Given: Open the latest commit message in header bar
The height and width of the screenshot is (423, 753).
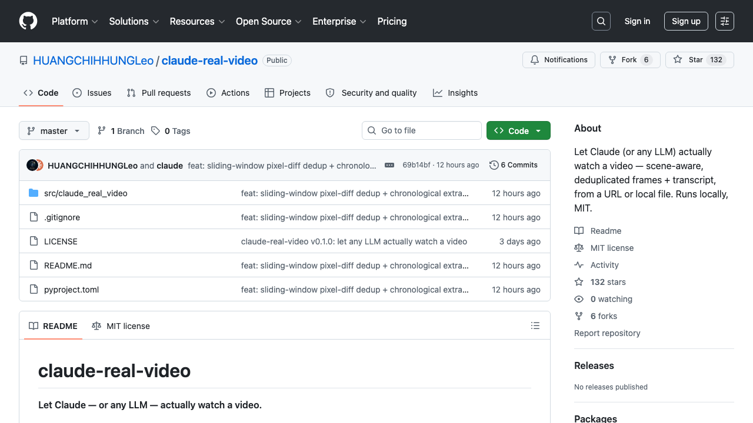Looking at the screenshot, I should click(x=282, y=166).
